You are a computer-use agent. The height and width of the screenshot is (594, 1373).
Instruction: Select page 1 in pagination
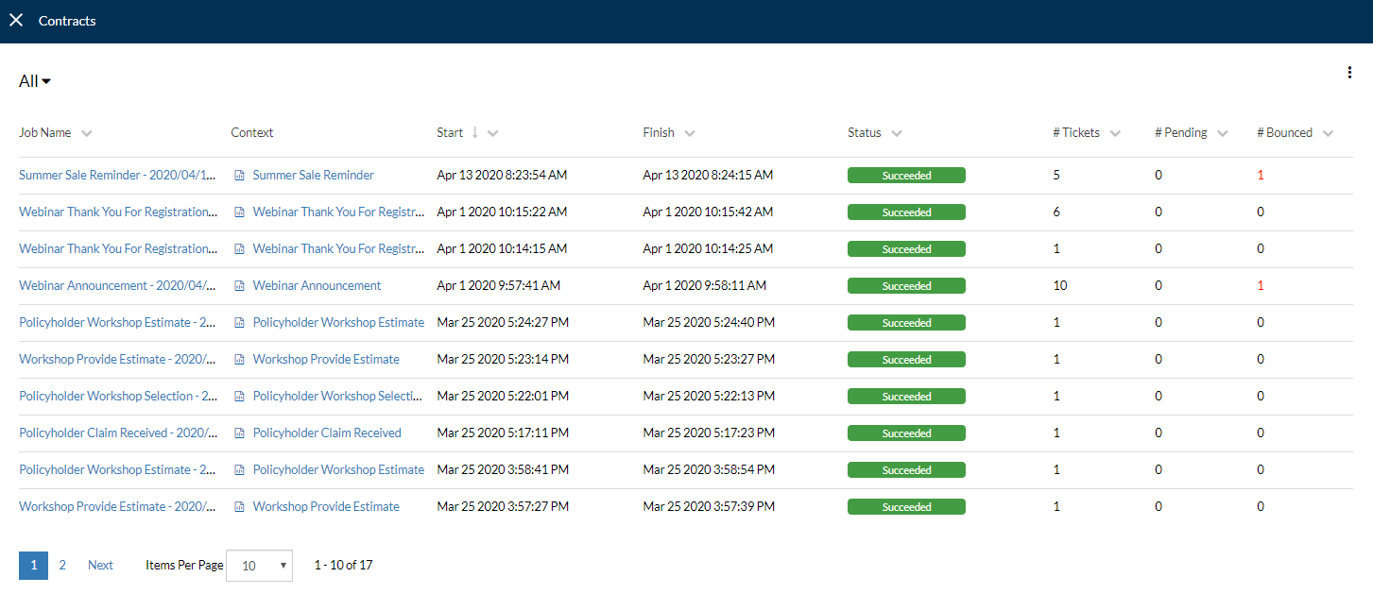(x=33, y=566)
